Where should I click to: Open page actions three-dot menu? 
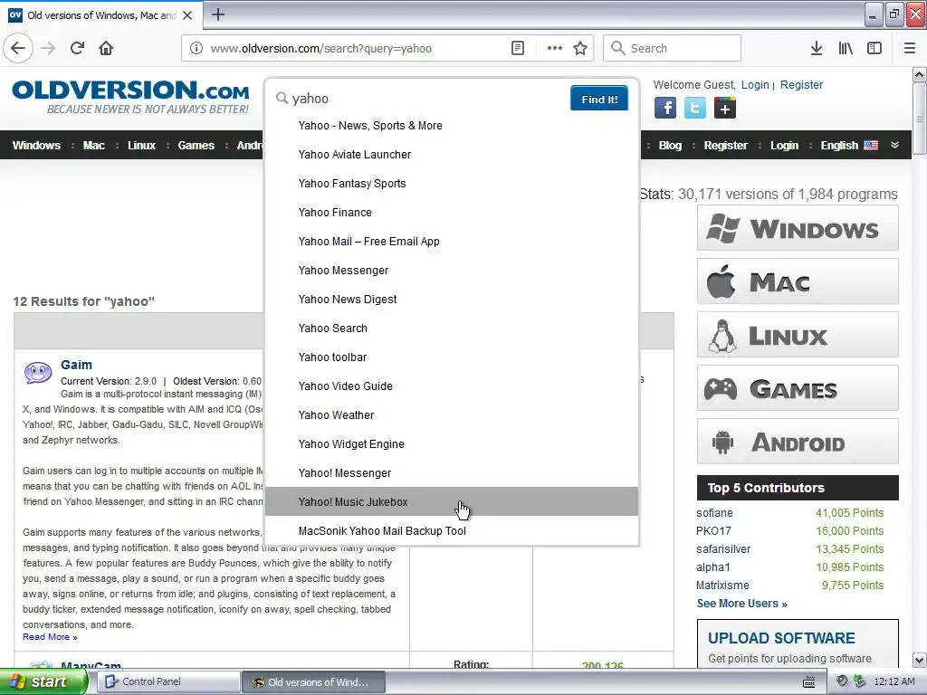555,49
